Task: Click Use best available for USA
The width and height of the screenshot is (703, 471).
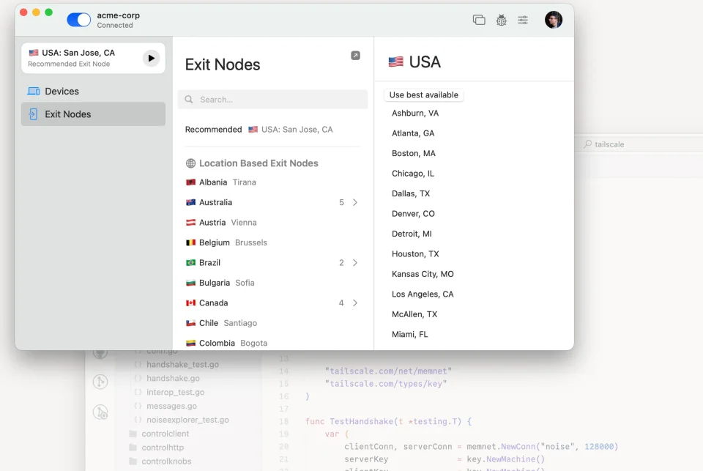Action: [x=424, y=94]
